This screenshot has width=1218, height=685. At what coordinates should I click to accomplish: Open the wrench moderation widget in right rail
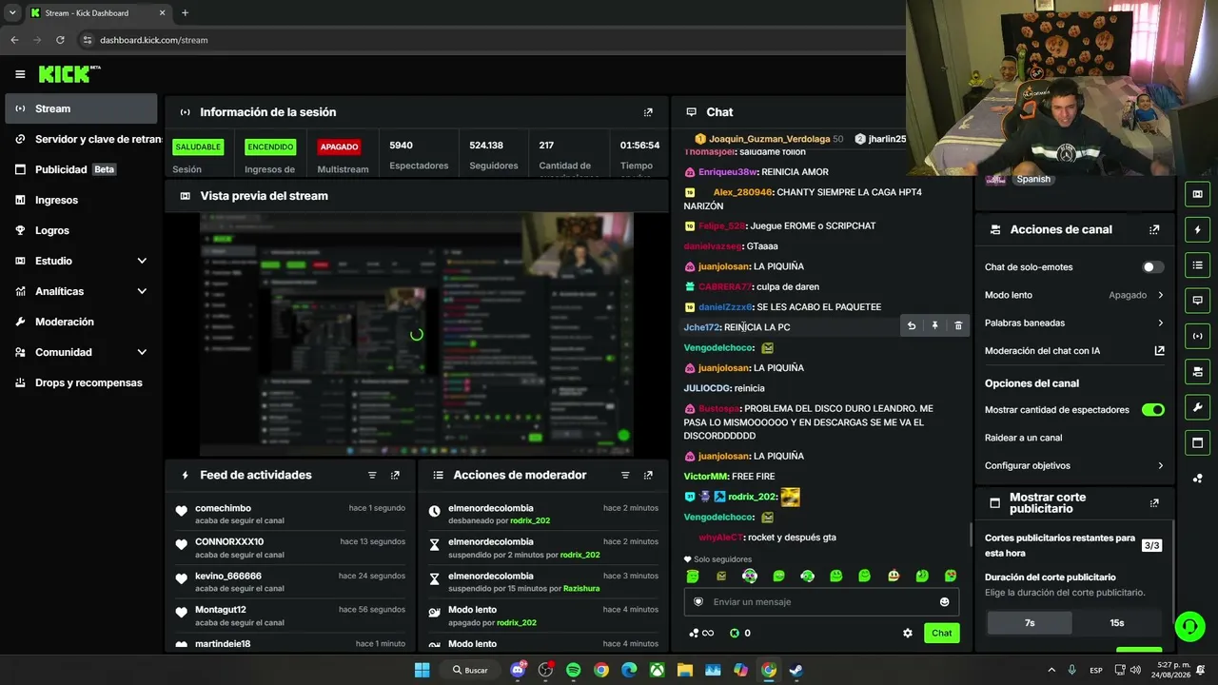pos(1197,407)
